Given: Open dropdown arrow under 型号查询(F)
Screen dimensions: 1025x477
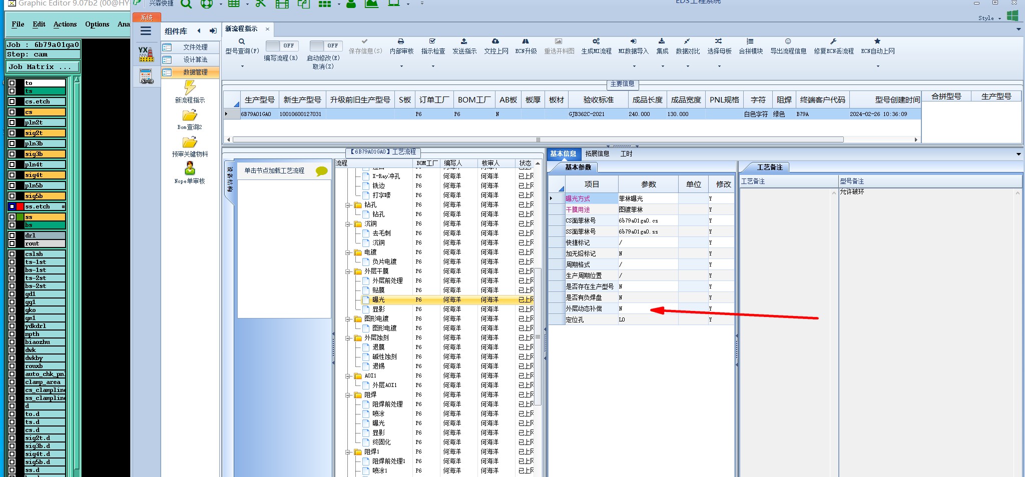Looking at the screenshot, I should [x=242, y=66].
